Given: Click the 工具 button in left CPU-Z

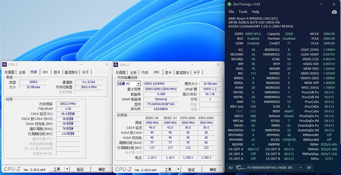Looking at the screenshot, I should coord(57,169).
